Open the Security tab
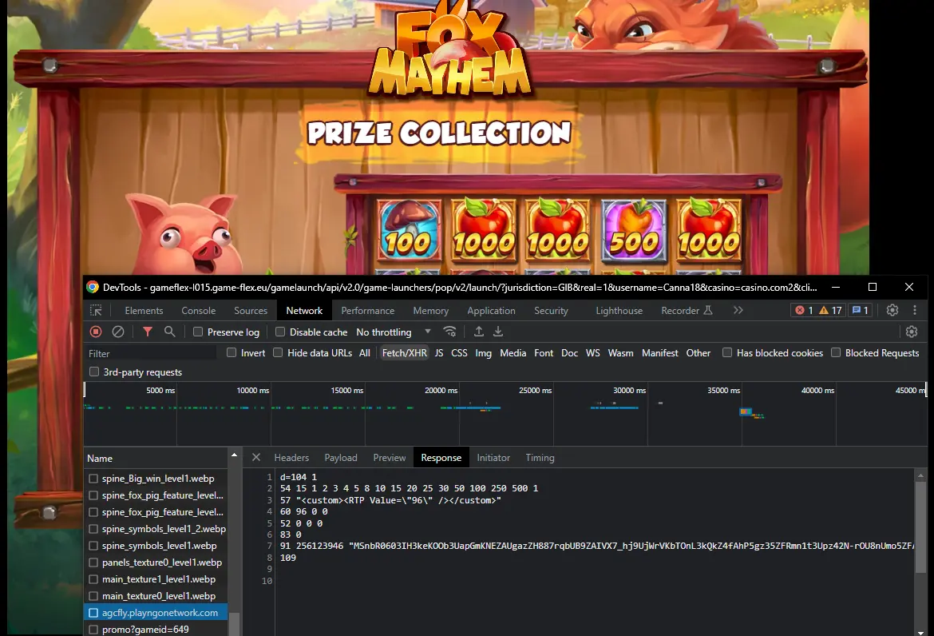The height and width of the screenshot is (636, 934). click(551, 311)
